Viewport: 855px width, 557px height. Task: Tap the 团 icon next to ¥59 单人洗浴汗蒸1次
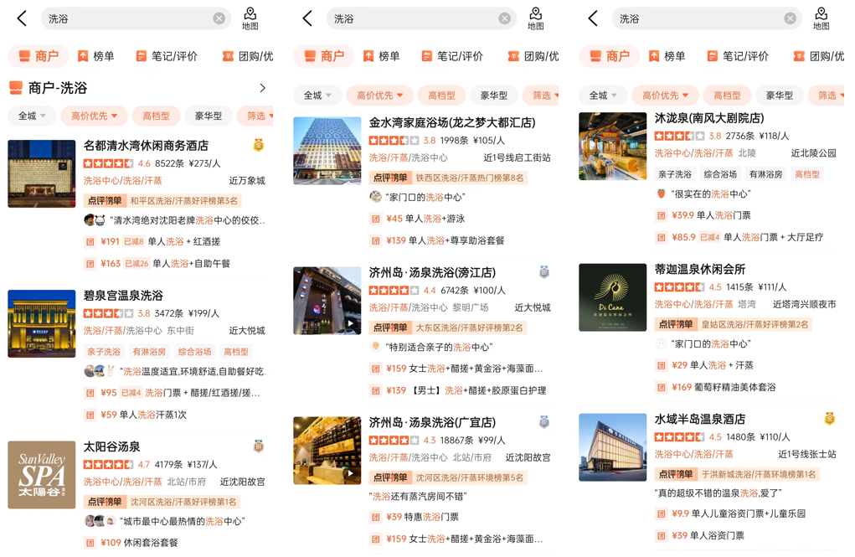(x=90, y=415)
